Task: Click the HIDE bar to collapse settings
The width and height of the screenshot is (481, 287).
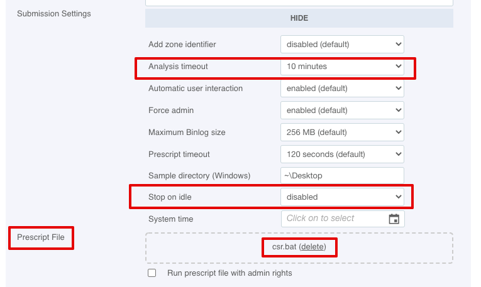Action: pos(299,18)
